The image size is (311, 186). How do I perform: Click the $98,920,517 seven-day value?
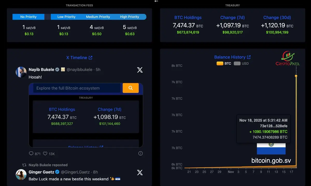tap(232, 32)
